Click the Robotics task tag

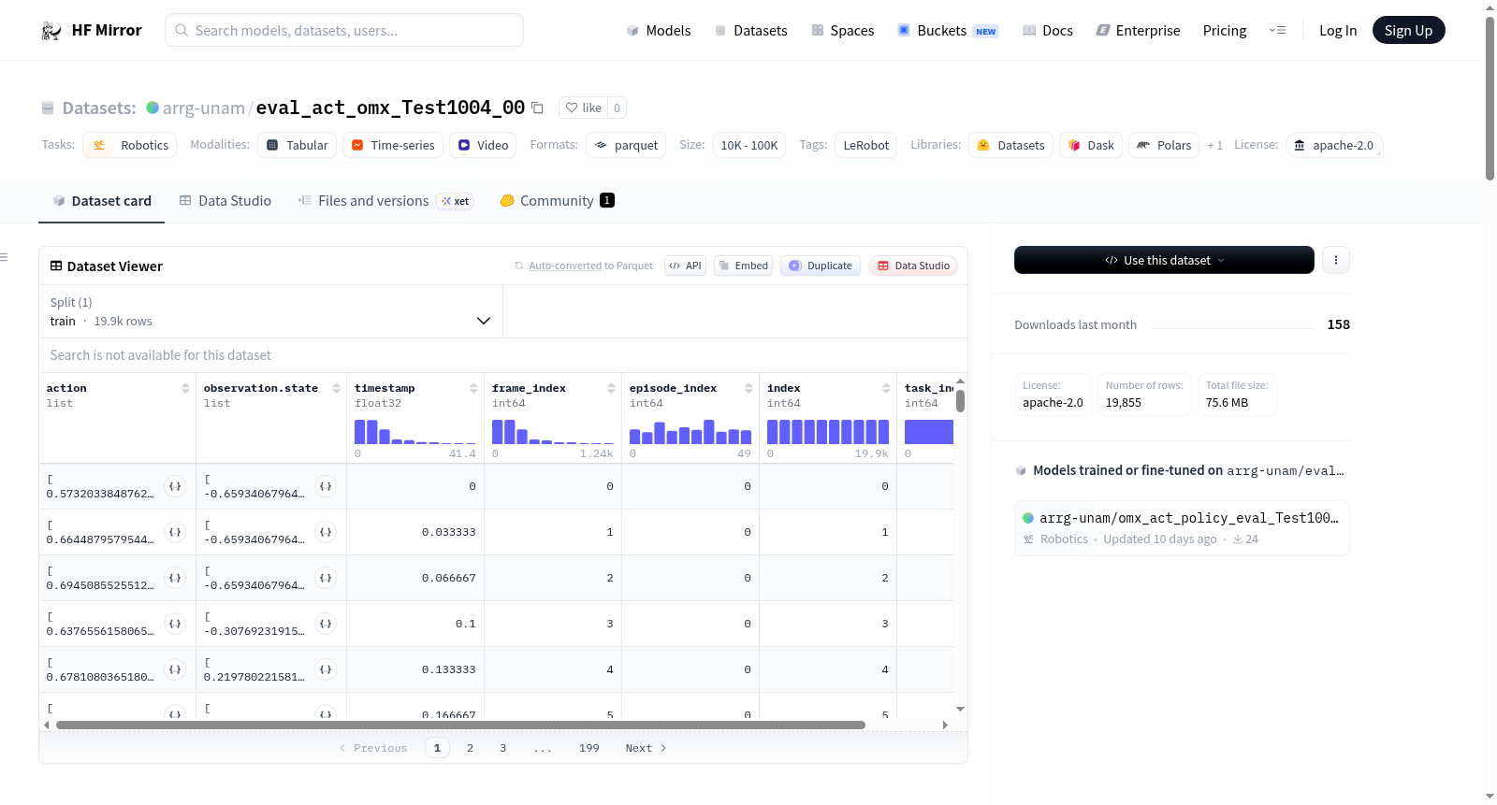(130, 145)
